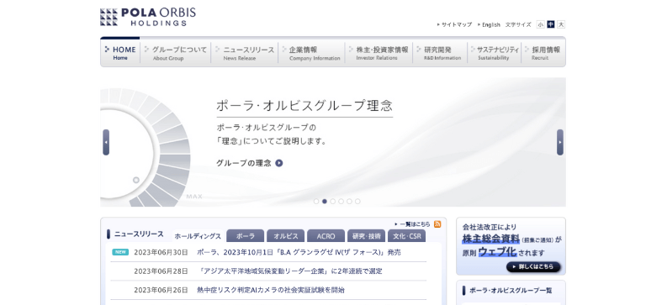Click the arrow icon beside グループの理念

point(279,163)
